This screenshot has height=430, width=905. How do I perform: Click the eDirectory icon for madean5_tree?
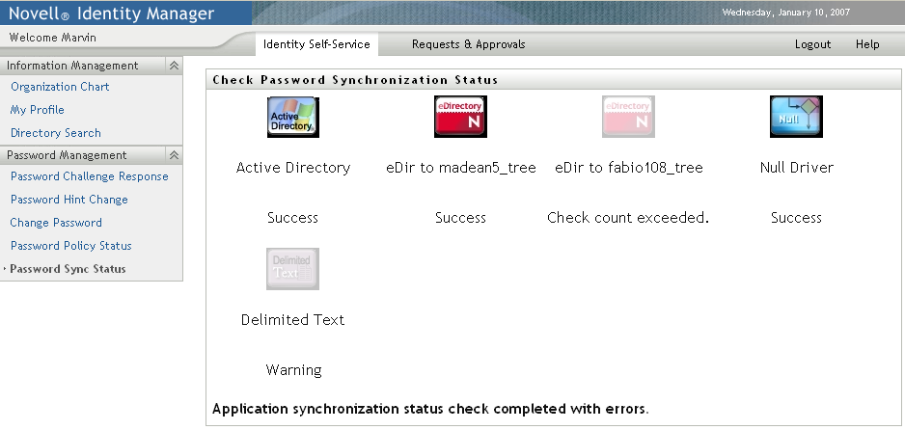[x=460, y=117]
